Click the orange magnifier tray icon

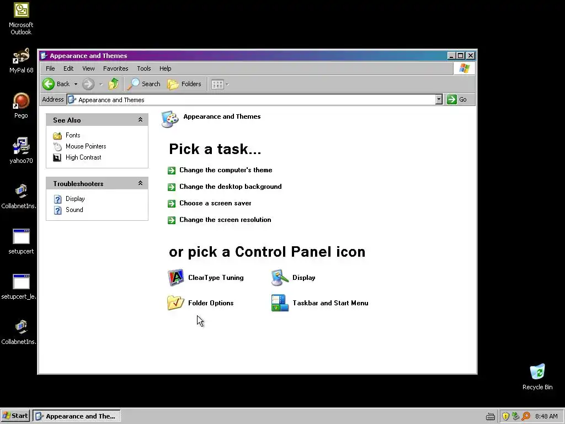click(x=526, y=416)
